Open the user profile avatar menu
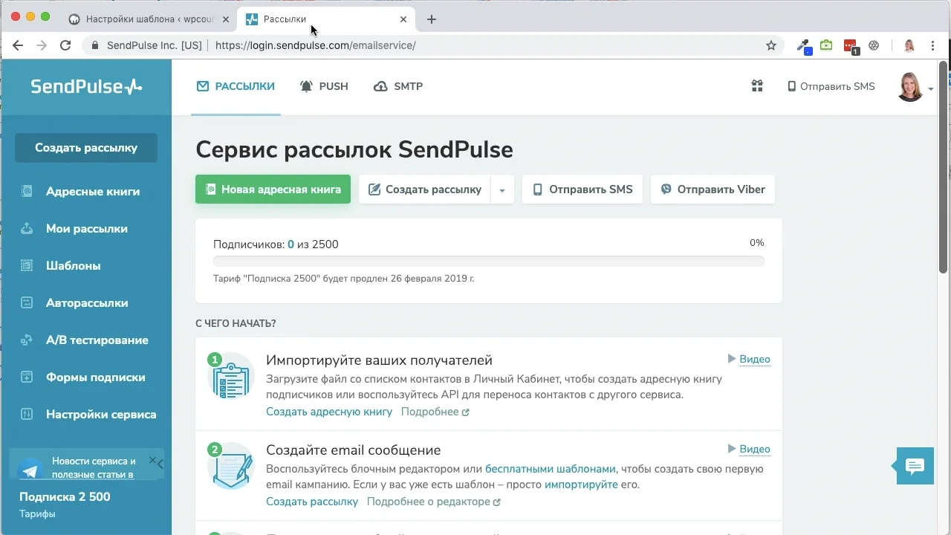This screenshot has height=535, width=951. pyautogui.click(x=910, y=86)
